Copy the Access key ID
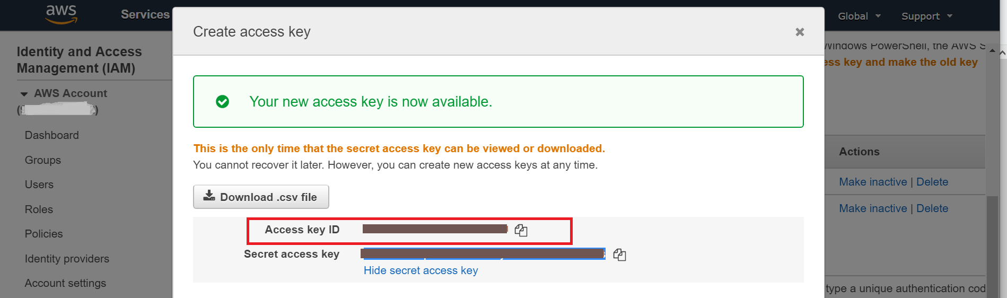 click(521, 230)
